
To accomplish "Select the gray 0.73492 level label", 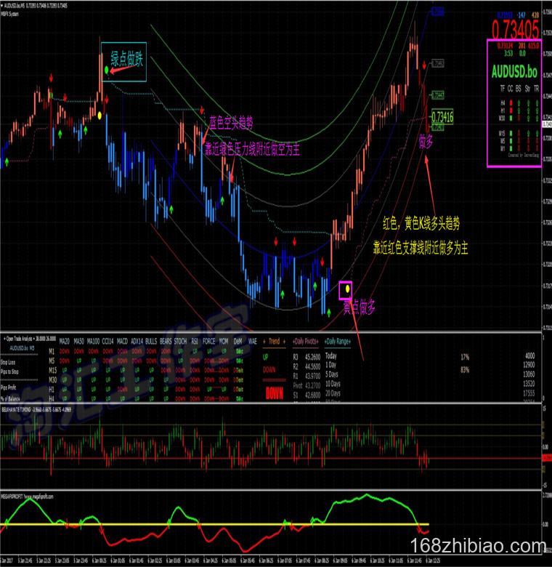I will (438, 64).
